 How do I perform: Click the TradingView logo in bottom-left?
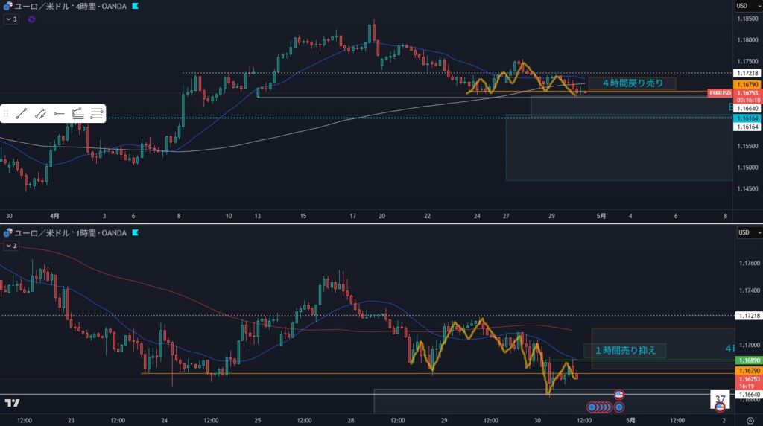click(12, 403)
